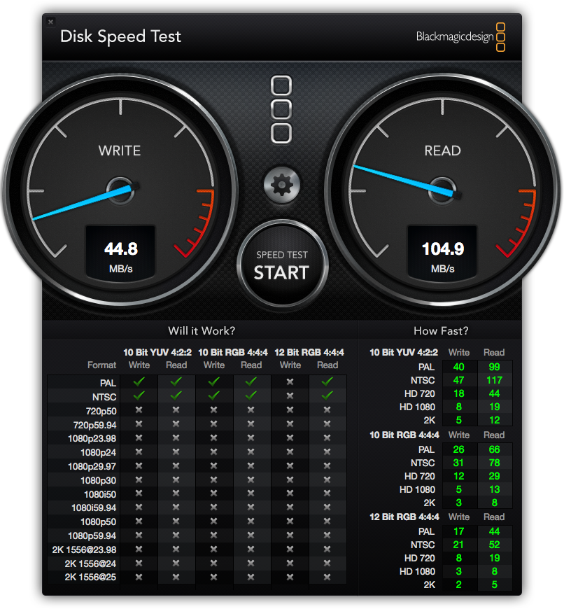Click the NTSC format row label

point(104,397)
